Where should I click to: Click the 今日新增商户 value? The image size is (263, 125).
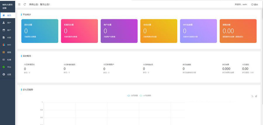tap(104, 69)
